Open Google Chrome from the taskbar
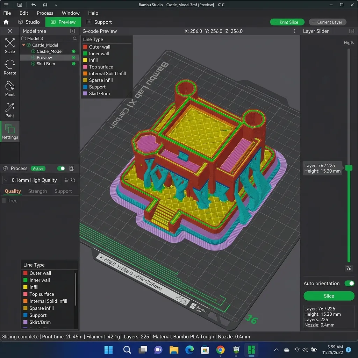 [220, 350]
